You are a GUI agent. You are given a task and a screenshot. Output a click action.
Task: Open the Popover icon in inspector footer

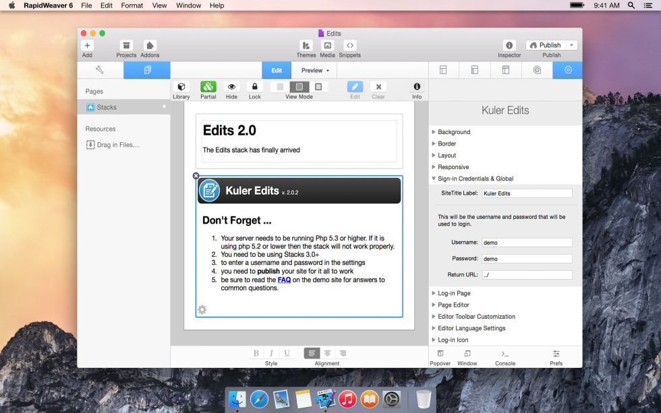coord(440,354)
